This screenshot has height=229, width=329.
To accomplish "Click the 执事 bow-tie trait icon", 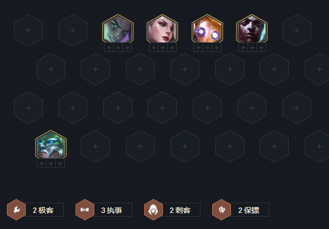I will (x=85, y=210).
